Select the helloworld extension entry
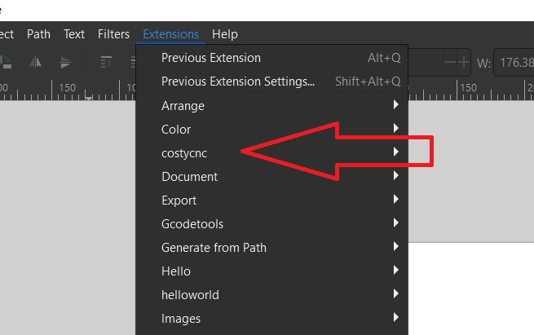Screen dimensions: 534x335 click(190, 295)
